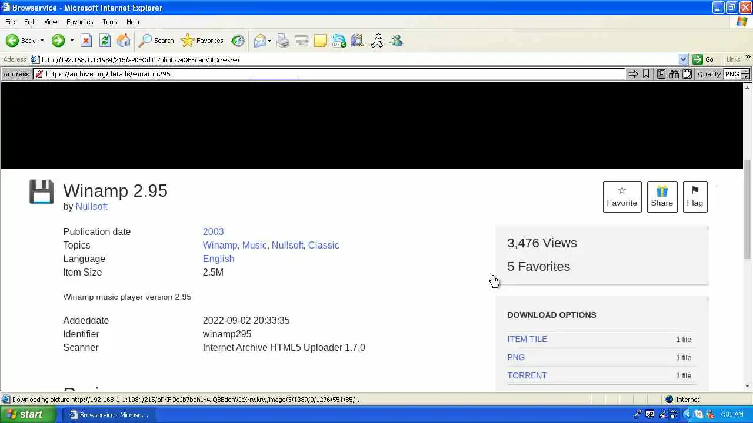Open PNG download option
This screenshot has height=423, width=753.
pyautogui.click(x=516, y=357)
